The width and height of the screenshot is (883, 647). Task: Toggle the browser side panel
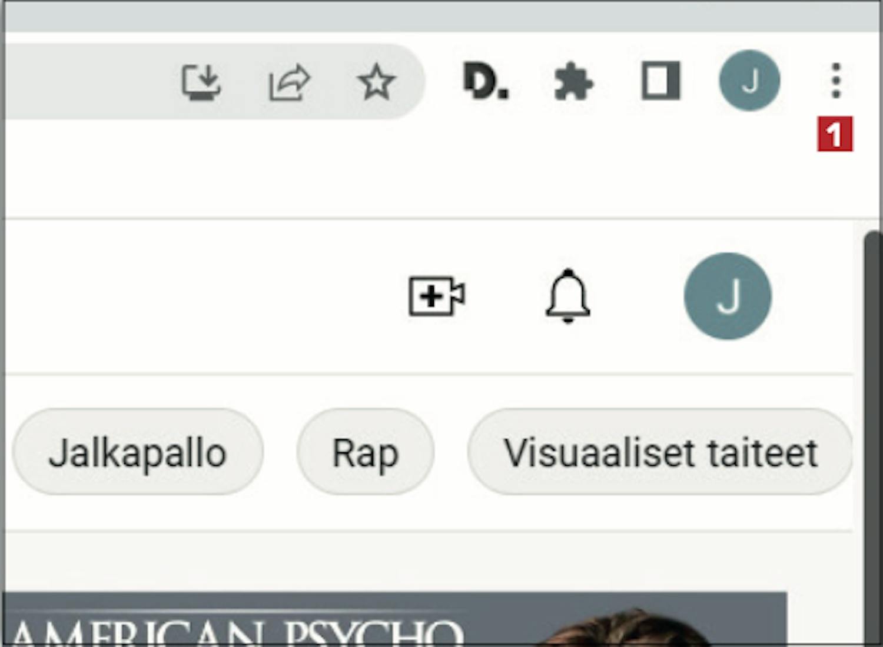[x=660, y=81]
